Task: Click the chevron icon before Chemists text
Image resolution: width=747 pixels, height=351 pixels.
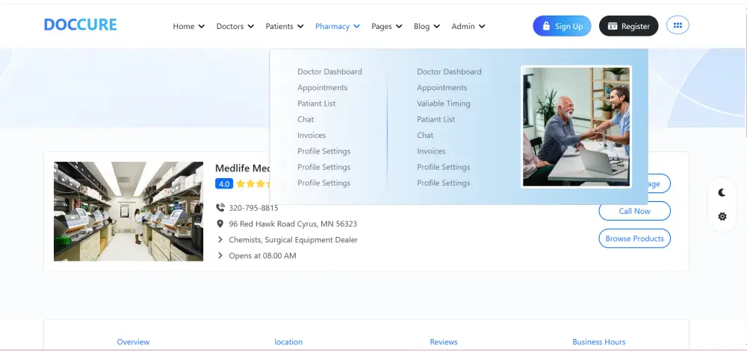Action: click(220, 240)
